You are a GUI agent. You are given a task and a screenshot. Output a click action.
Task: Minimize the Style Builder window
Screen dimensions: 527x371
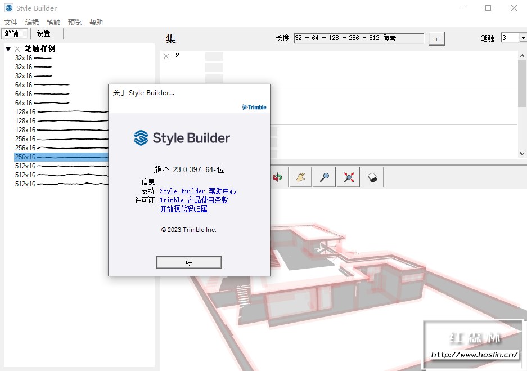pos(463,8)
